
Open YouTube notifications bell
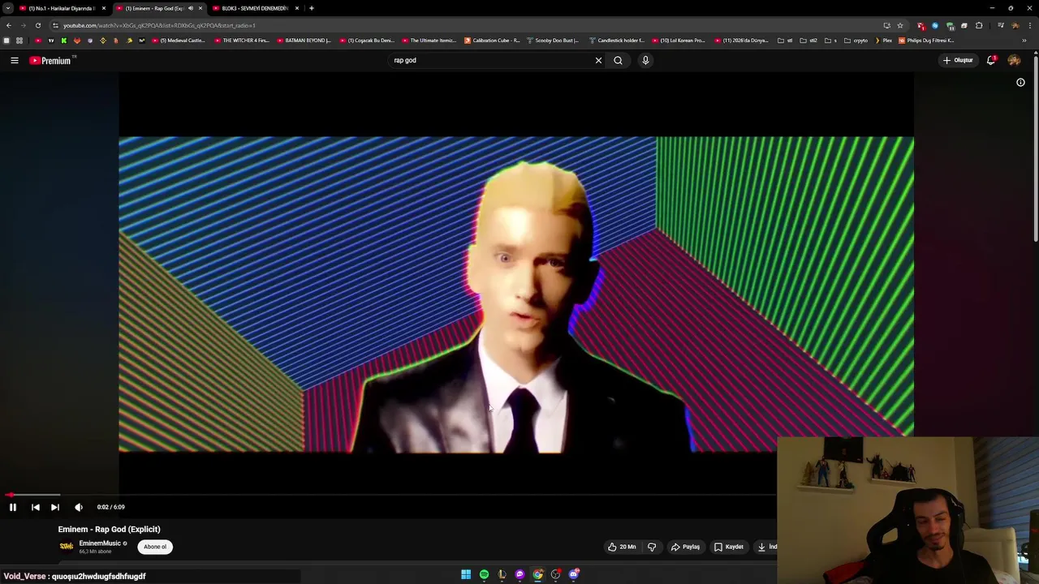pos(991,60)
